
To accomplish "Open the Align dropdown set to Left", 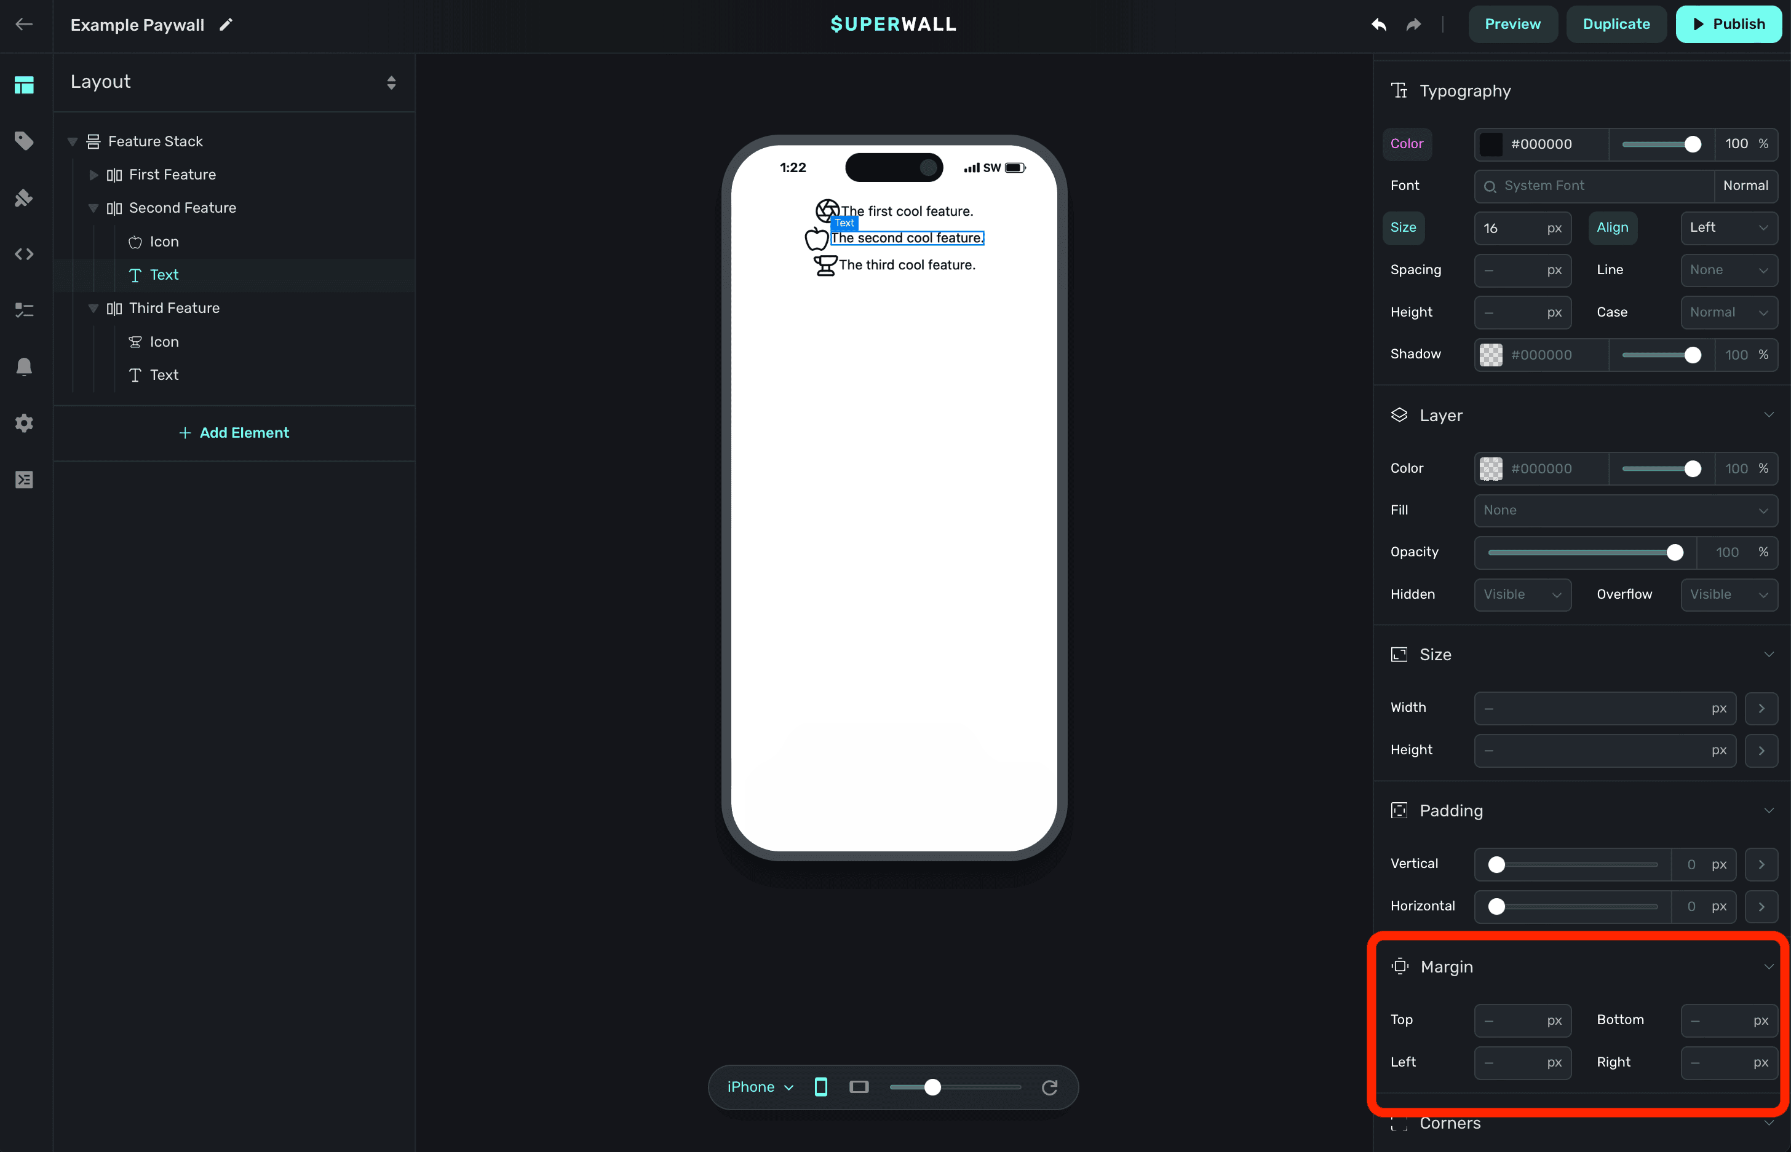I will (1728, 227).
